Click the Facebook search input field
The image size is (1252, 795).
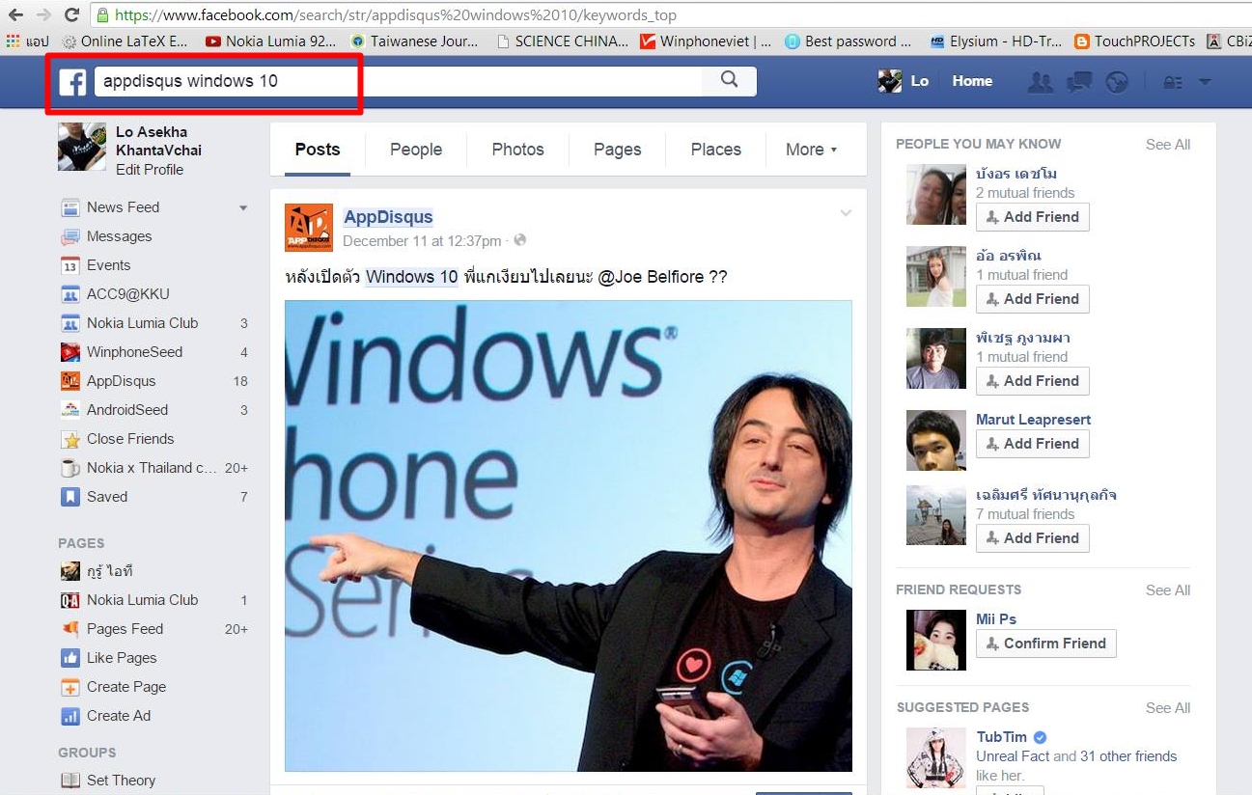(398, 81)
